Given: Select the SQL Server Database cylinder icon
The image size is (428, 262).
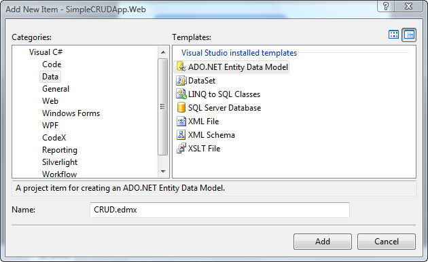Looking at the screenshot, I should click(181, 108).
